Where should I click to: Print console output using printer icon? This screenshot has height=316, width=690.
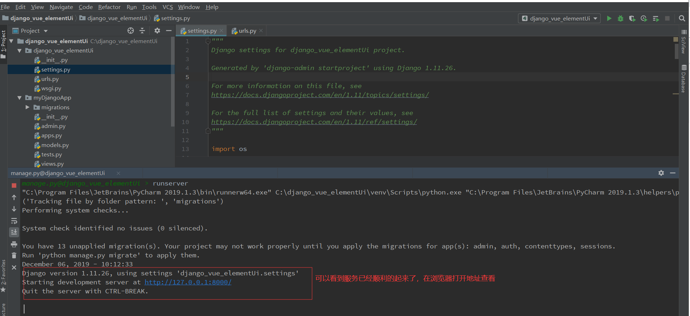click(14, 244)
